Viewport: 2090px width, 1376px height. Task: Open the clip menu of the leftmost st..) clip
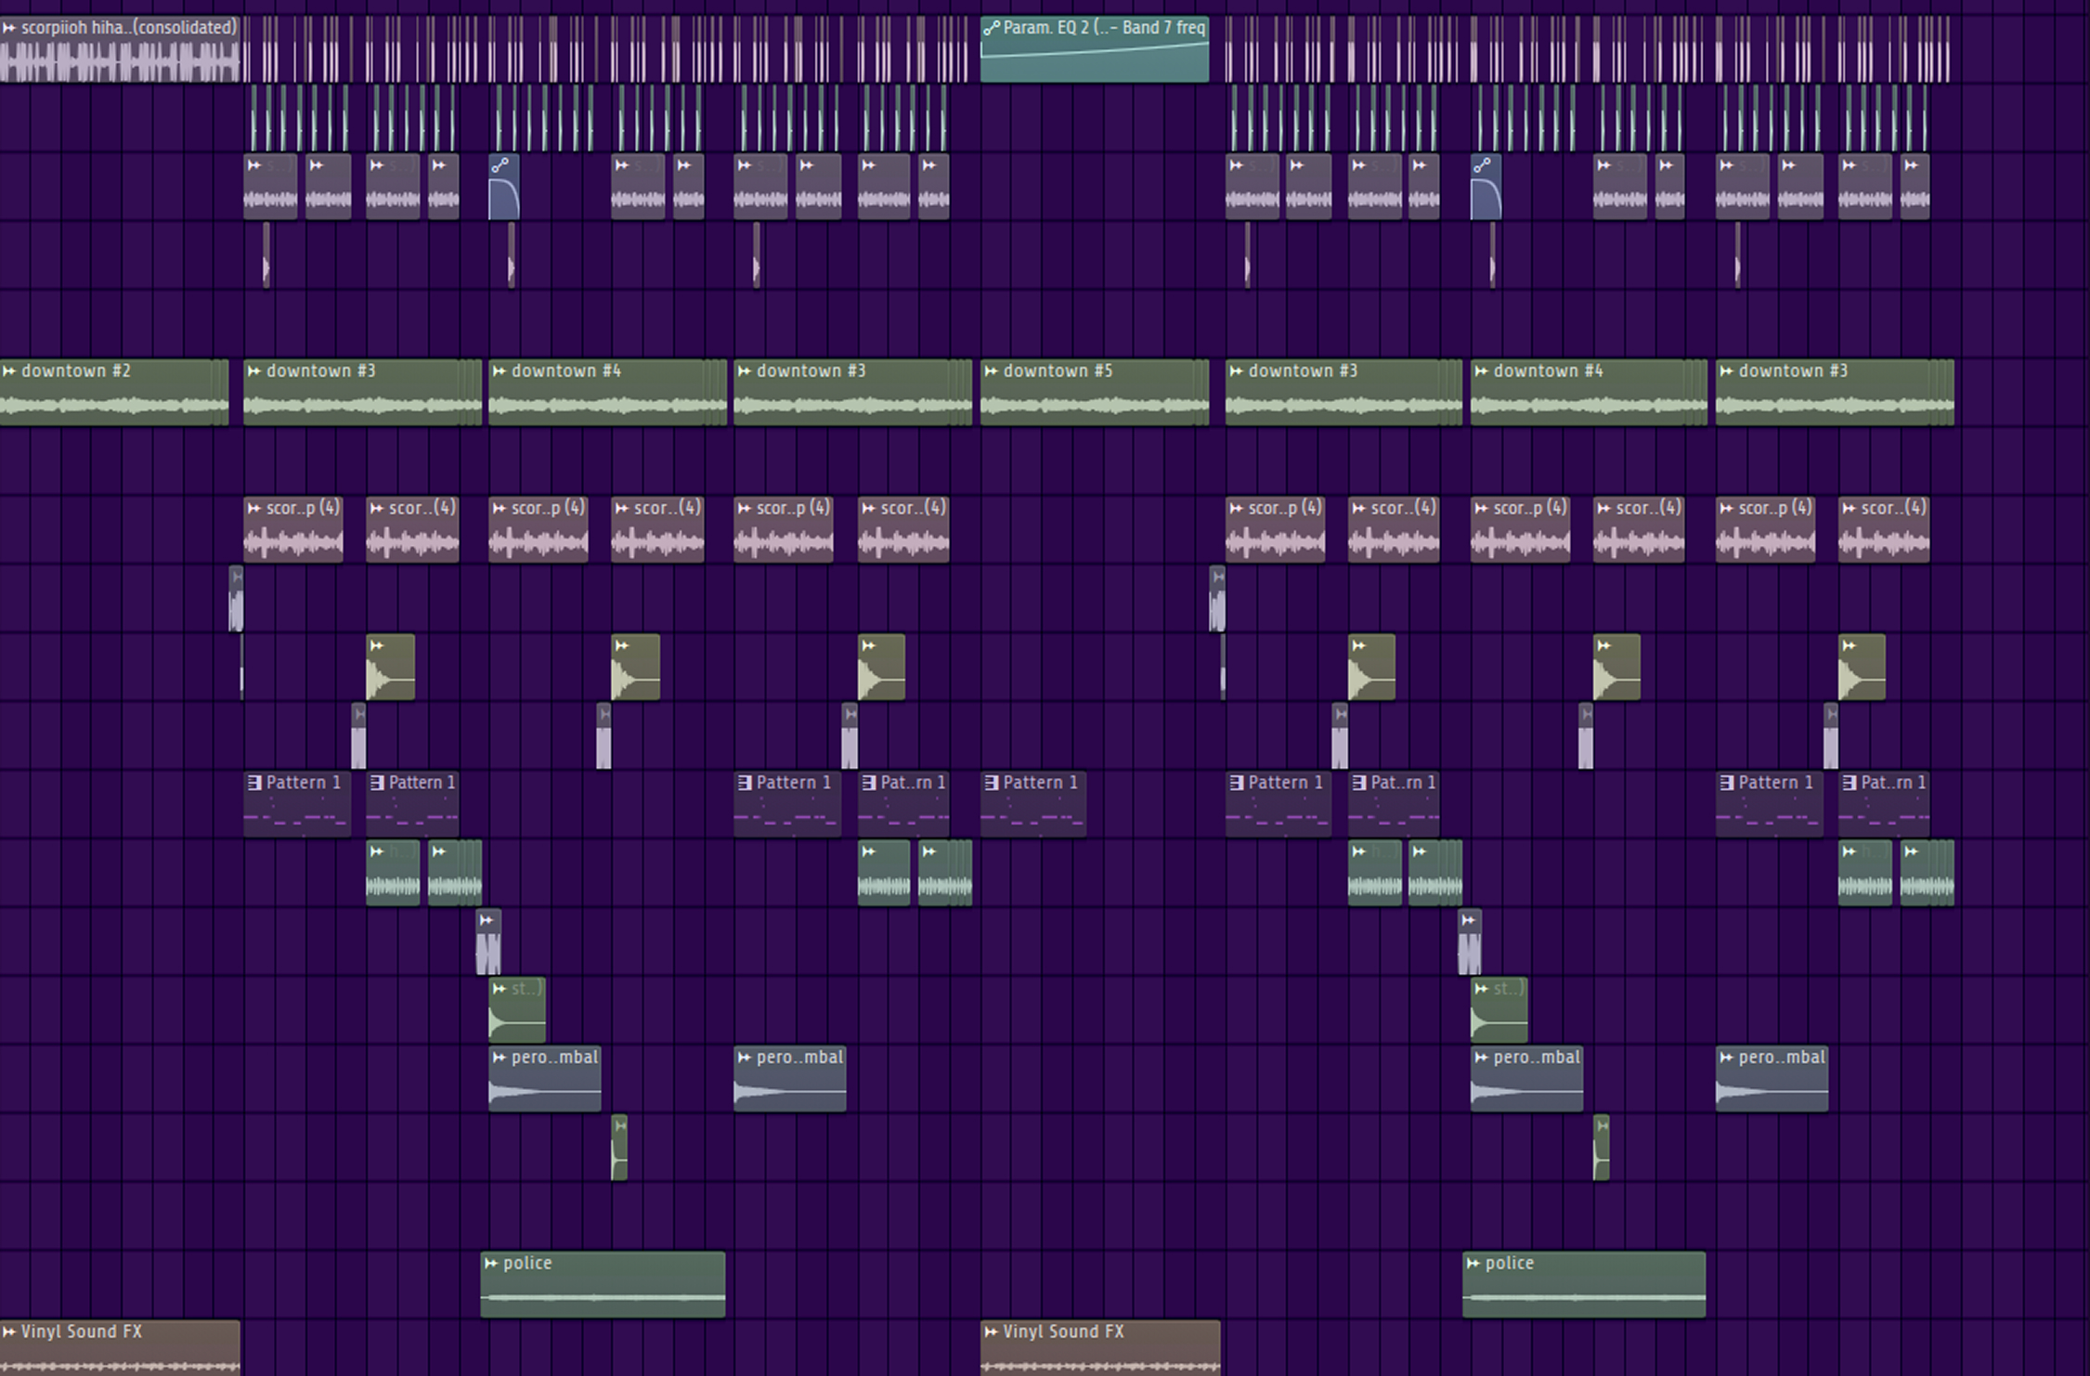(500, 989)
